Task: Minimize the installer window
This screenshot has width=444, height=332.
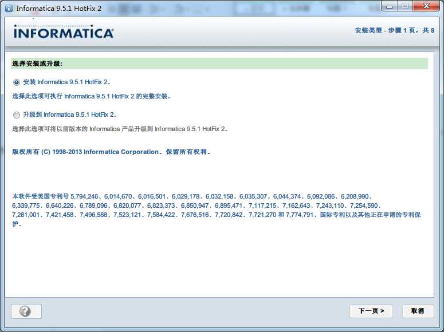Action: (x=390, y=6)
